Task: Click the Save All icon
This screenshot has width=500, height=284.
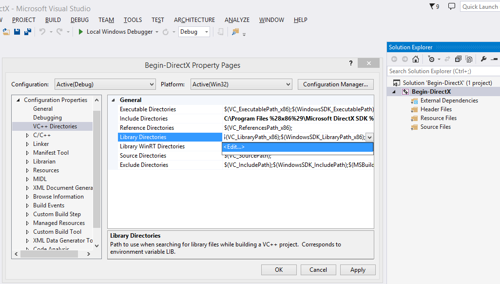Action: (x=28, y=32)
